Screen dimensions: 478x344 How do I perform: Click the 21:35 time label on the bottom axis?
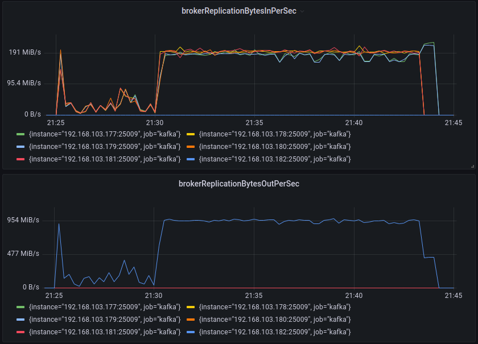pos(254,296)
